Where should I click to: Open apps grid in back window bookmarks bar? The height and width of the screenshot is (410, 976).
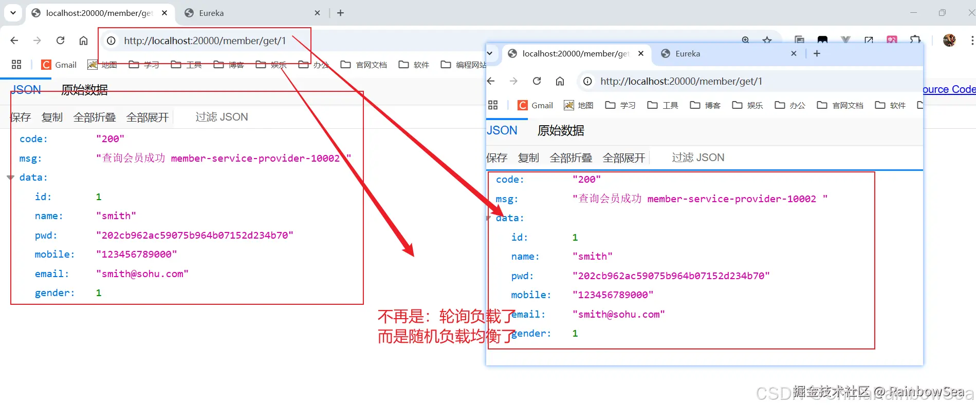pos(16,65)
